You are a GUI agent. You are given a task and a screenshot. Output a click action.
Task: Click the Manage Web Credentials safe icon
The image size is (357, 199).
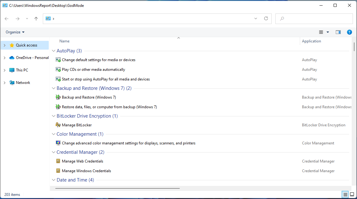[58, 161]
